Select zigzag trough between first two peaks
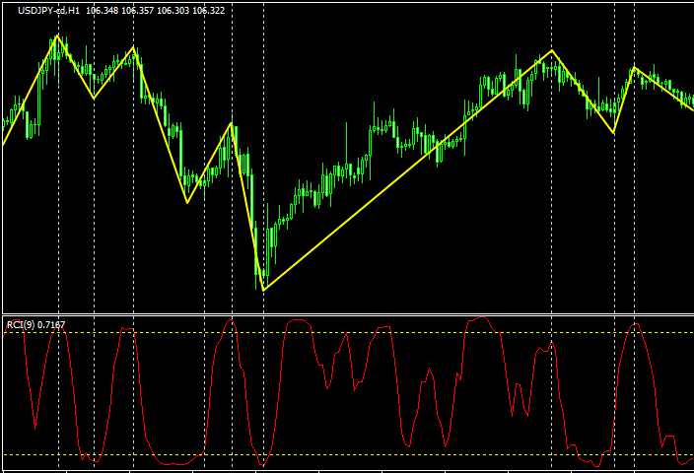Screen dimensions: 694x473 click(x=94, y=98)
